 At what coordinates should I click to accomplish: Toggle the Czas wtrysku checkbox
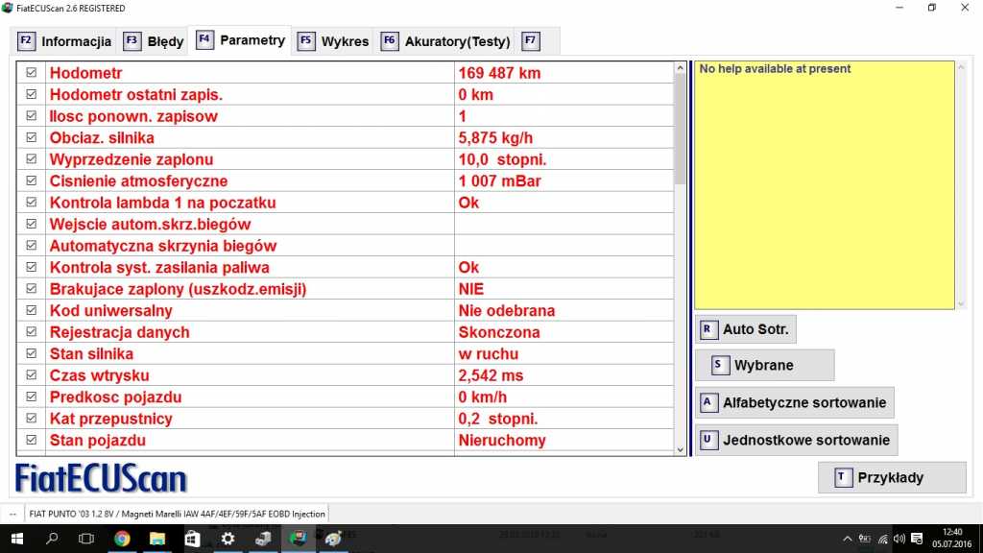(x=32, y=375)
